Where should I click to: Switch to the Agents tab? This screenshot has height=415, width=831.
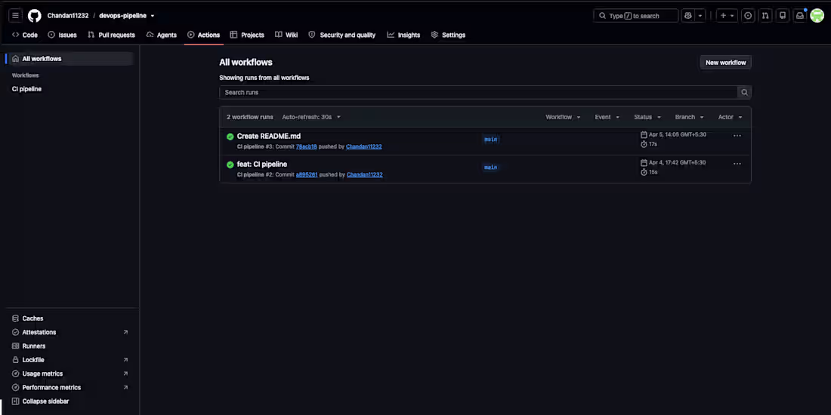(161, 35)
